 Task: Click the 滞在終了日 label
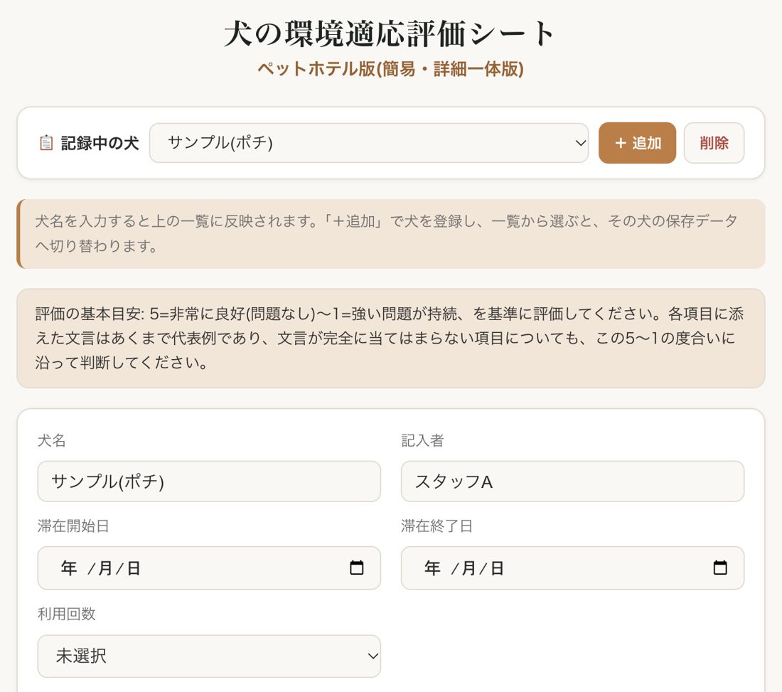pos(437,526)
